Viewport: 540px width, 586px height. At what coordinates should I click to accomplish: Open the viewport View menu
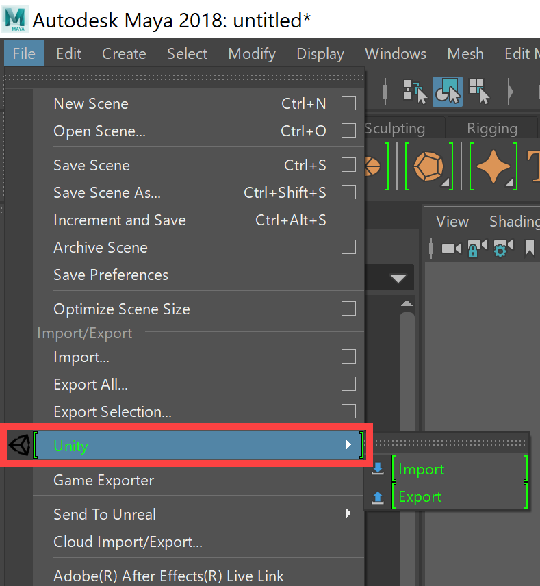point(452,222)
